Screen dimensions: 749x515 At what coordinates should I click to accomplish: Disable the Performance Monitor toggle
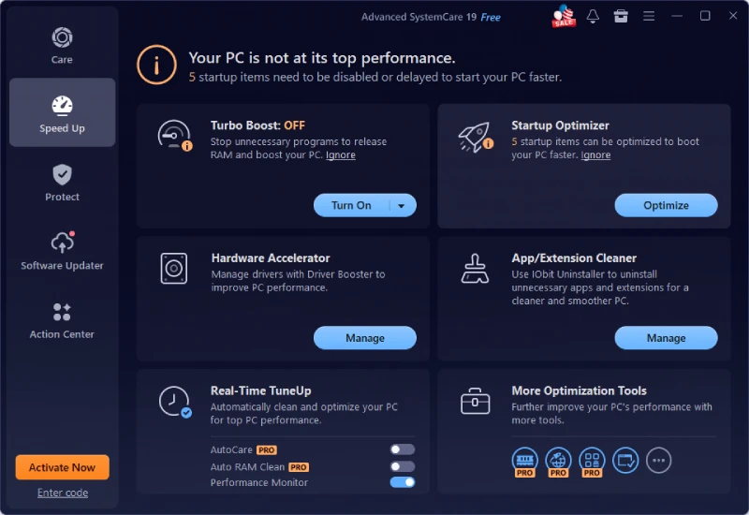click(x=403, y=482)
